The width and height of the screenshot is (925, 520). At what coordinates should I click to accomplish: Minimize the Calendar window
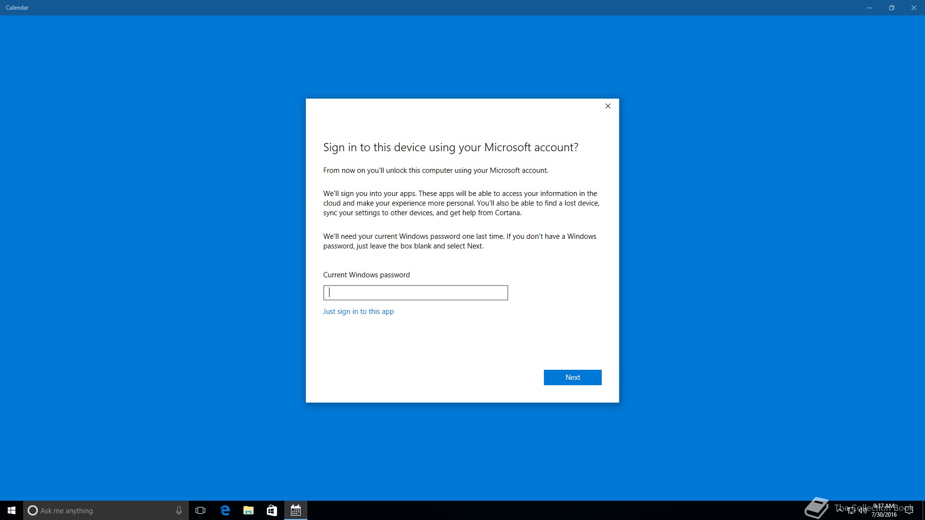[x=870, y=8]
